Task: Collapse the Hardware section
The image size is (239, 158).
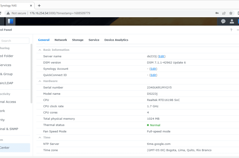Action: coord(40,81)
